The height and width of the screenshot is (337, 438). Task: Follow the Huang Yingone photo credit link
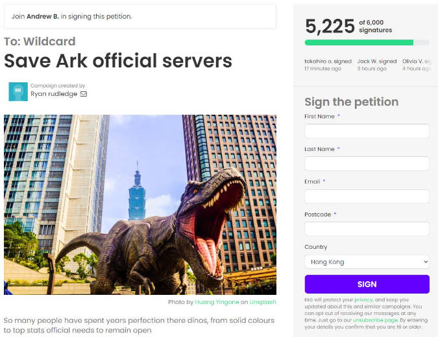click(x=217, y=302)
